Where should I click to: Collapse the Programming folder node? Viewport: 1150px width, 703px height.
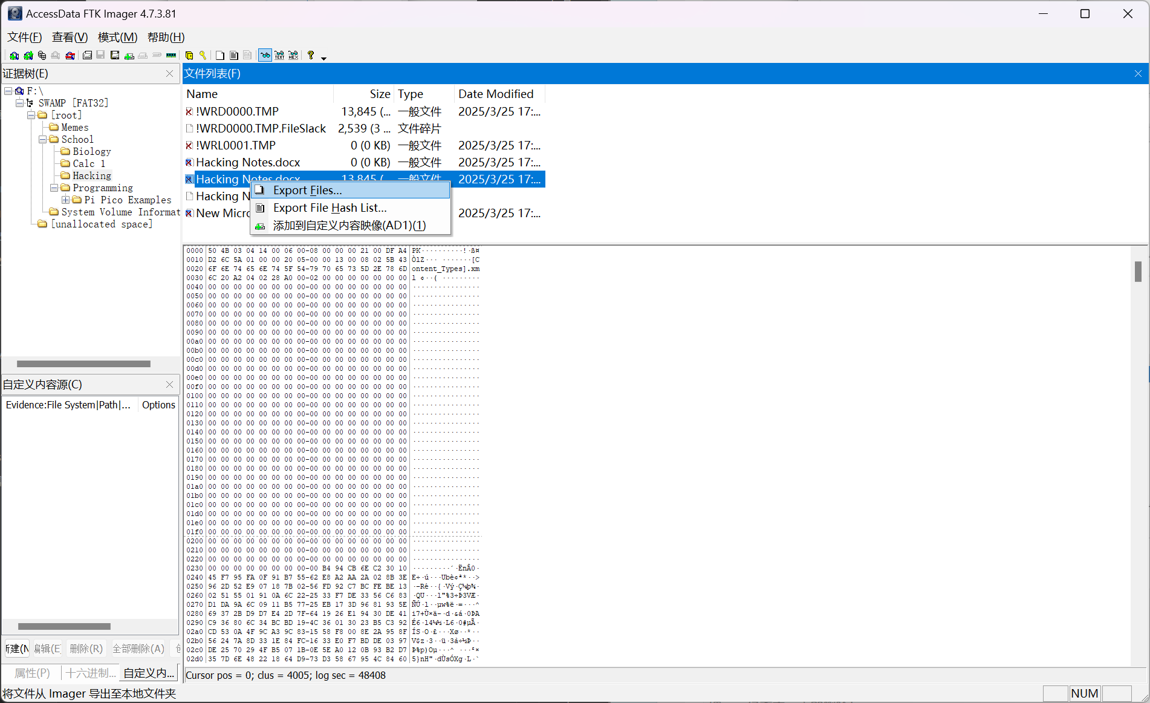[54, 188]
